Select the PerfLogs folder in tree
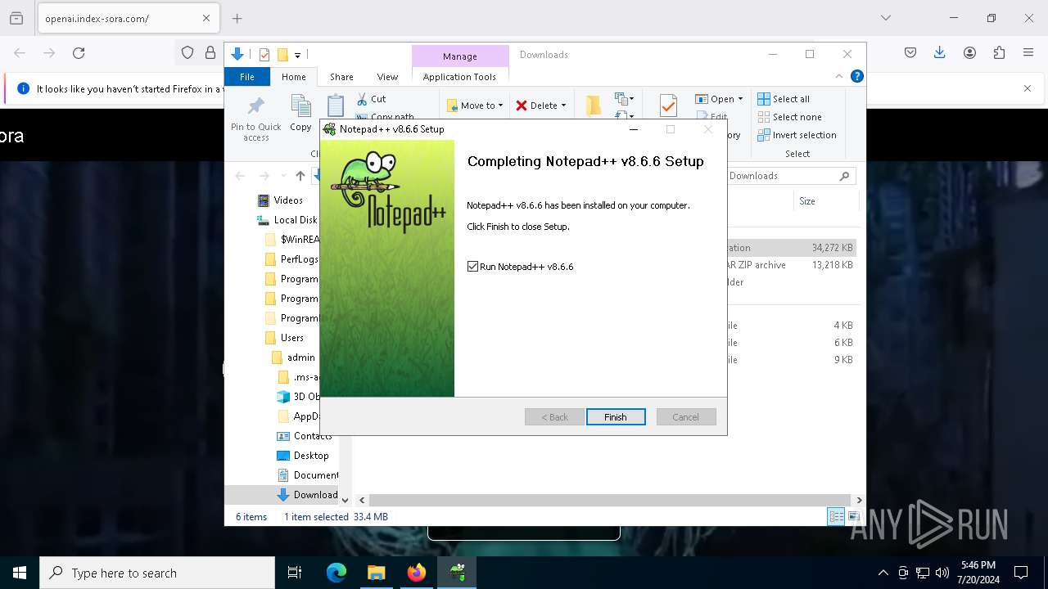Viewport: 1048px width, 589px height. (291, 259)
